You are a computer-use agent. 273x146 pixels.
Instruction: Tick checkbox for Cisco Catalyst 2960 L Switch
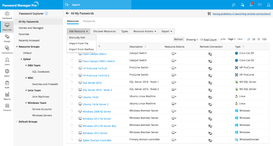pyautogui.click(x=72, y=61)
